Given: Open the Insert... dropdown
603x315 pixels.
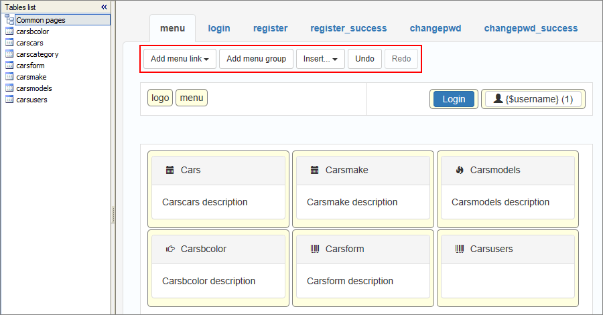Looking at the screenshot, I should point(320,59).
